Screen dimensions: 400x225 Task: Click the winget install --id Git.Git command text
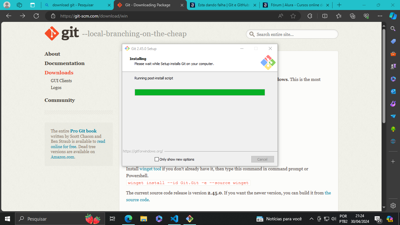pyautogui.click(x=188, y=183)
